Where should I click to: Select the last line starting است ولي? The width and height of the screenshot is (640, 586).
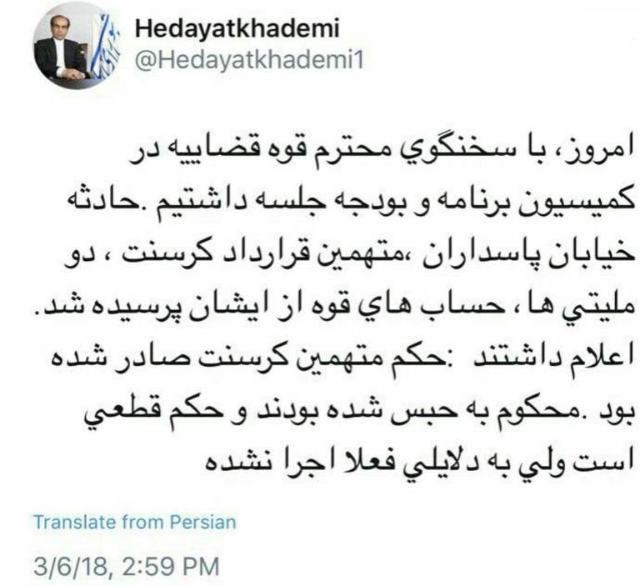418,462
